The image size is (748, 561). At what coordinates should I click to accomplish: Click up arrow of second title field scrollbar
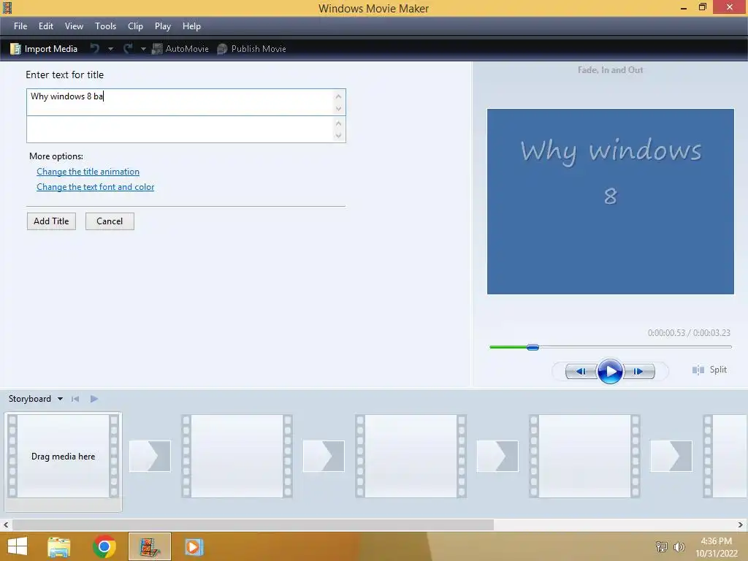click(x=339, y=123)
